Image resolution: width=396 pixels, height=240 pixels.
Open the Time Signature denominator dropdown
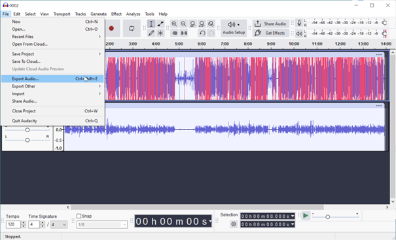point(59,224)
